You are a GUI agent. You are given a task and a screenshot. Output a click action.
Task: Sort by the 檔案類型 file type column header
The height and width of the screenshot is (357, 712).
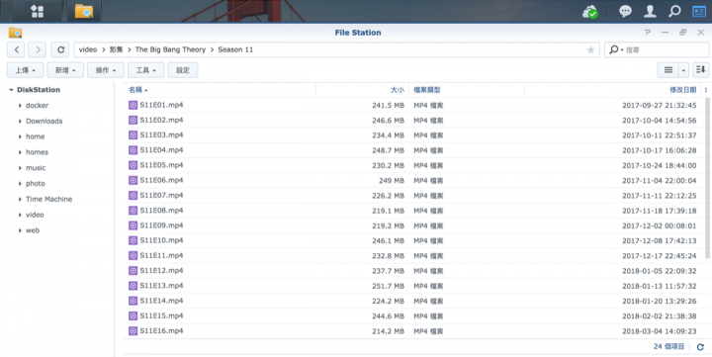[x=467, y=90]
